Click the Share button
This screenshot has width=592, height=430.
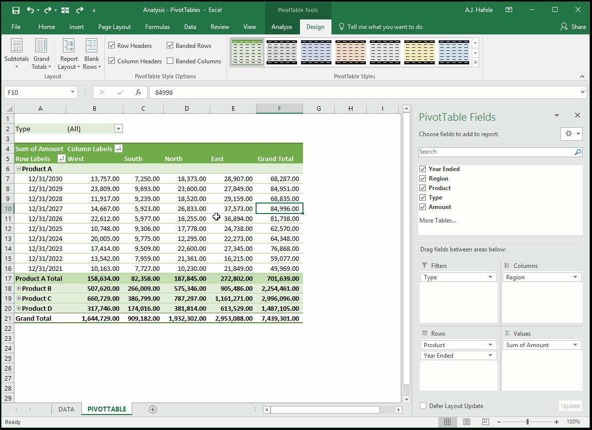[x=573, y=27]
